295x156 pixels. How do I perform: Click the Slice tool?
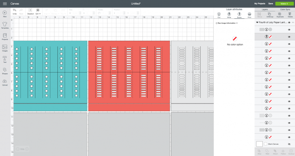(x=259, y=152)
